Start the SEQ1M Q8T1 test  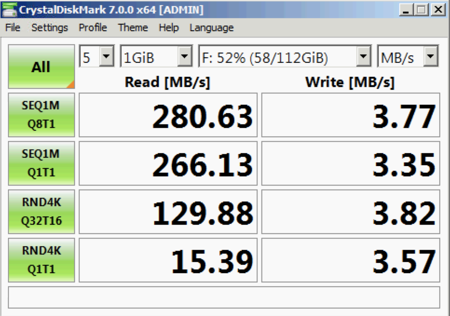(x=41, y=114)
